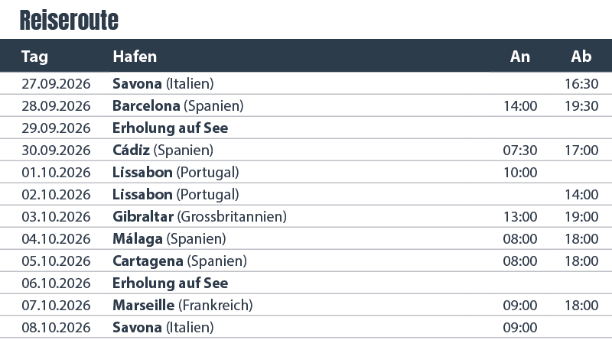612x340 pixels.
Task: Select the Marseille (Frankreich) port name
Action: pos(182,306)
